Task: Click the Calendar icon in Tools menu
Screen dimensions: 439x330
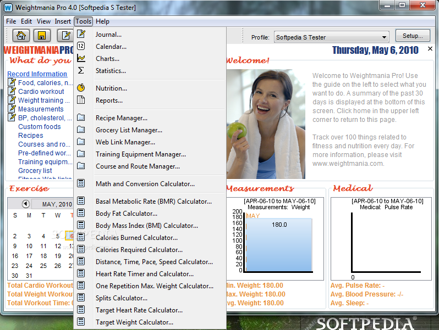Action: click(81, 46)
